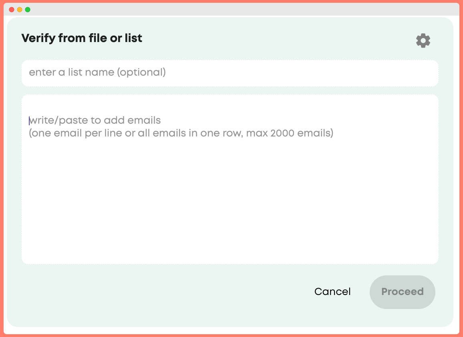Screen dimensions: 463x337
Task: Click the 'enter a list name (optional)' box
Action: coord(230,73)
